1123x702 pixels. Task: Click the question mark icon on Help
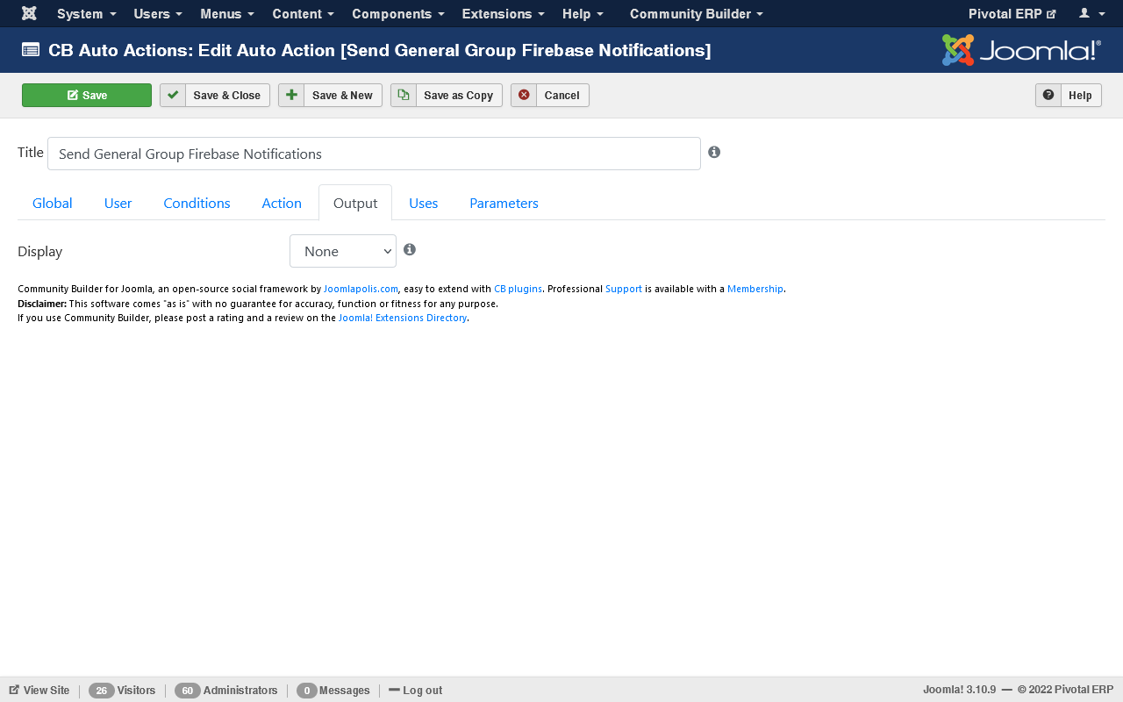pyautogui.click(x=1048, y=95)
